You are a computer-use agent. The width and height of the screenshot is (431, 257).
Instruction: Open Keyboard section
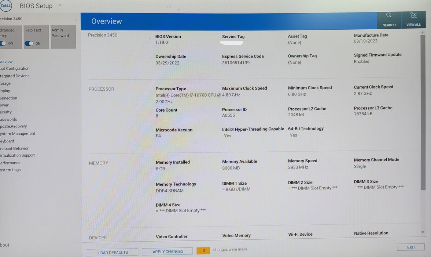click(7, 141)
